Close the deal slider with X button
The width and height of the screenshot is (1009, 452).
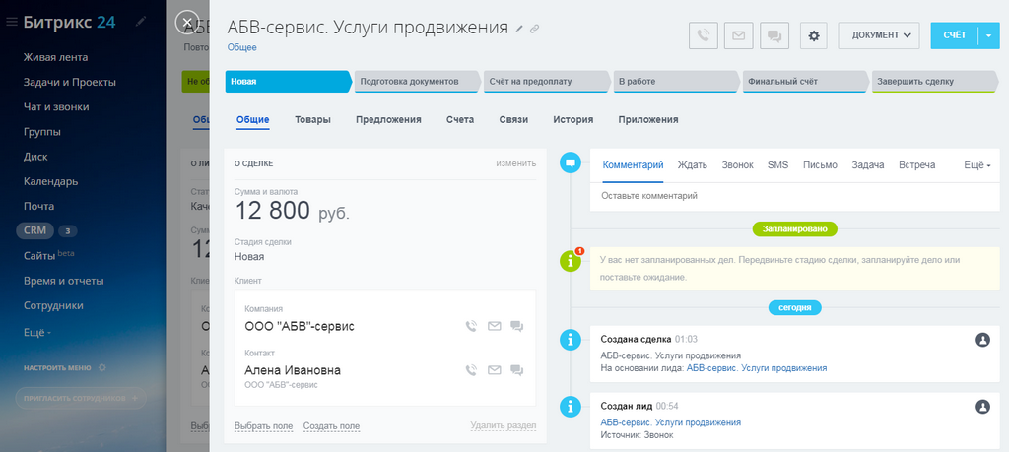186,23
